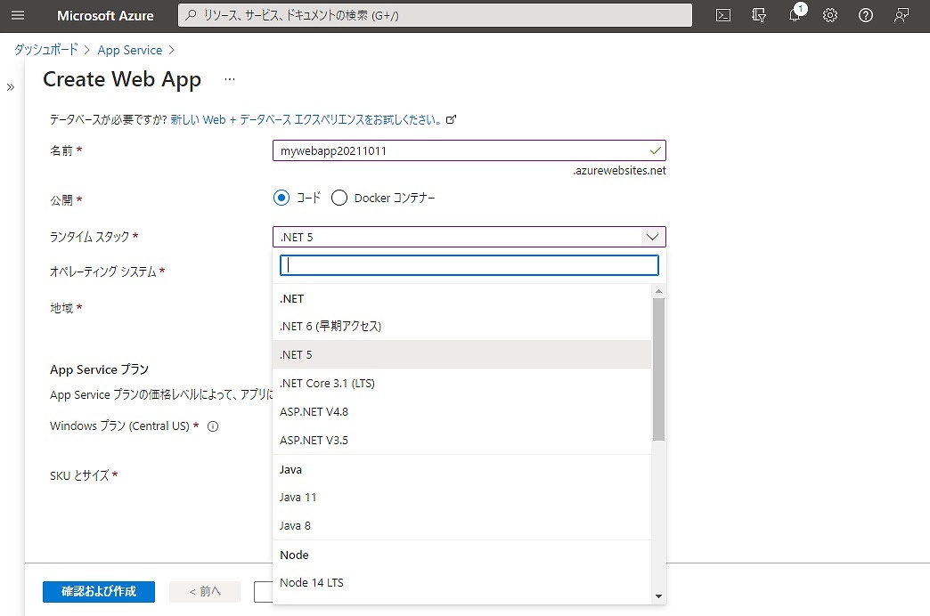Click the info icon next to Windows プラン
Image resolution: width=930 pixels, height=616 pixels.
[x=213, y=426]
